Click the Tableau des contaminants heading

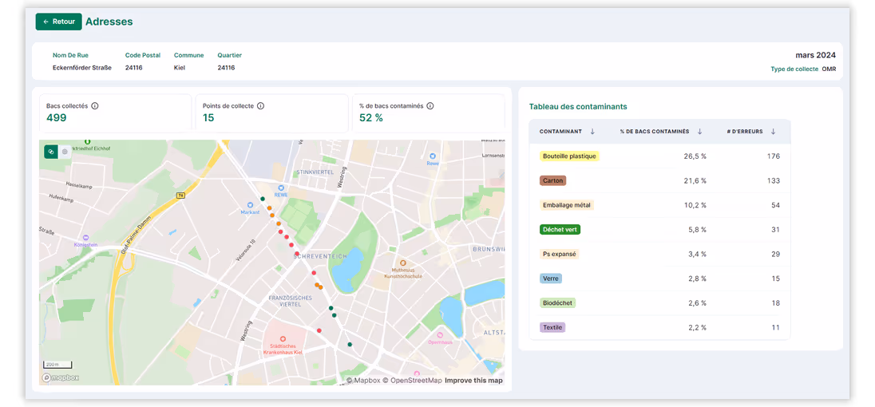[x=578, y=106]
